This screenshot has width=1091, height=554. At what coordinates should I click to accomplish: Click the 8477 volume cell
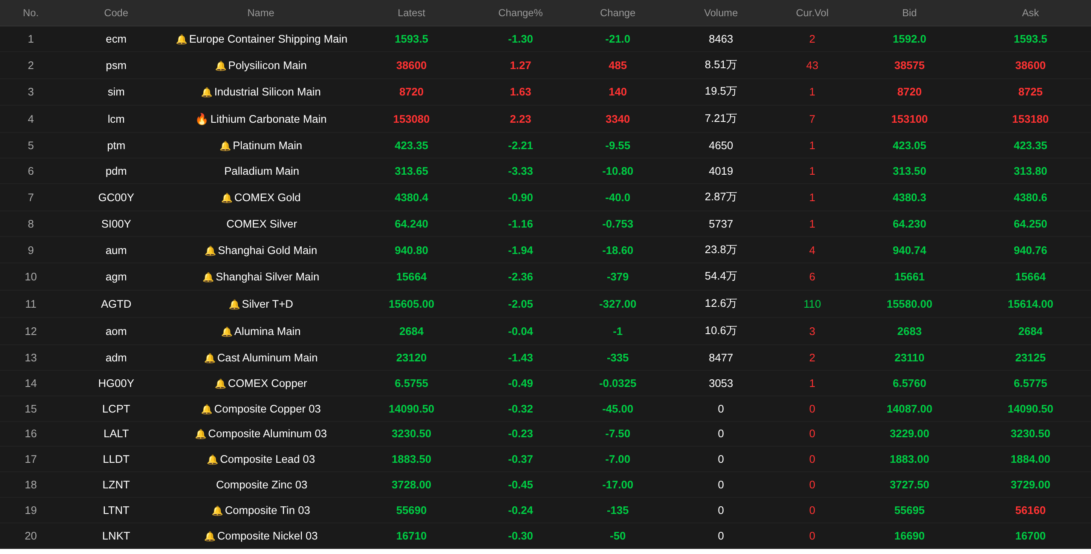pos(721,358)
